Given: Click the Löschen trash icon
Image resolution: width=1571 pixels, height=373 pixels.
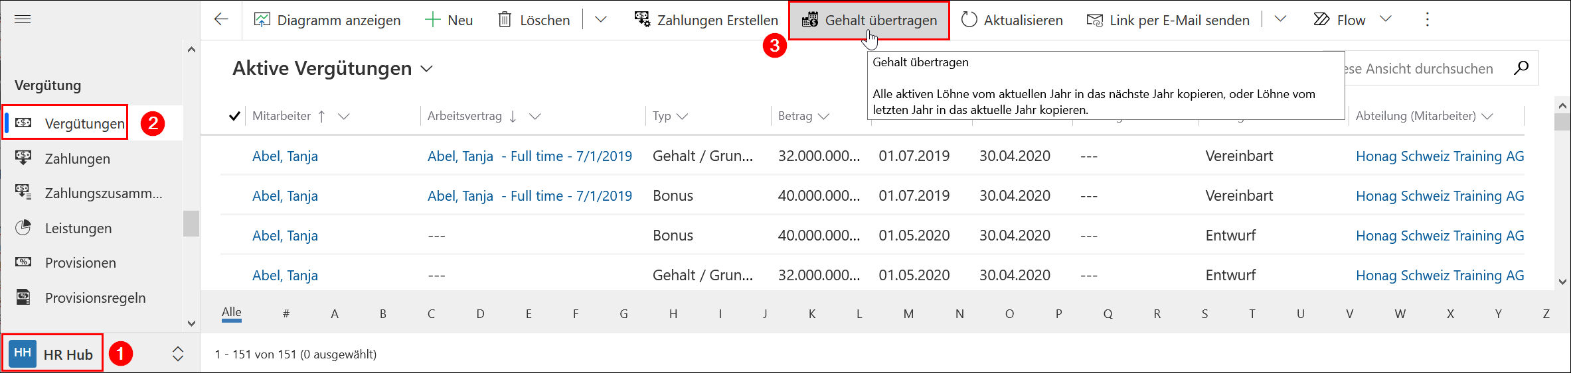Looking at the screenshot, I should pyautogui.click(x=505, y=20).
